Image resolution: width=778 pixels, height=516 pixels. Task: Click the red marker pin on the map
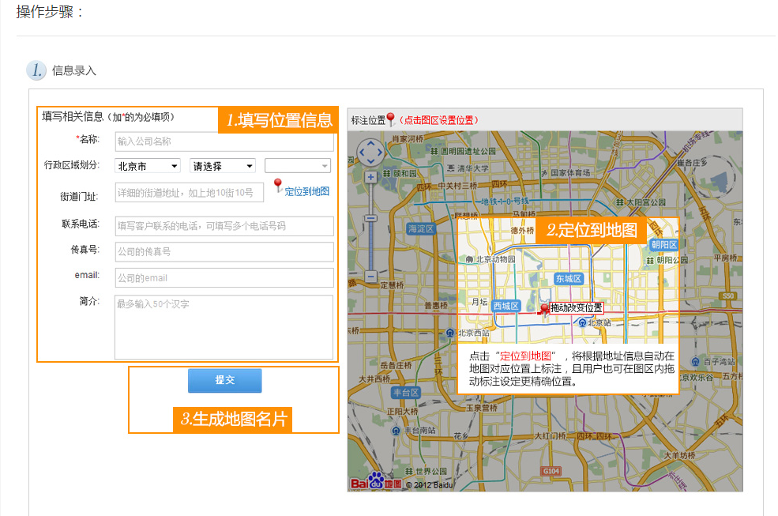[544, 311]
